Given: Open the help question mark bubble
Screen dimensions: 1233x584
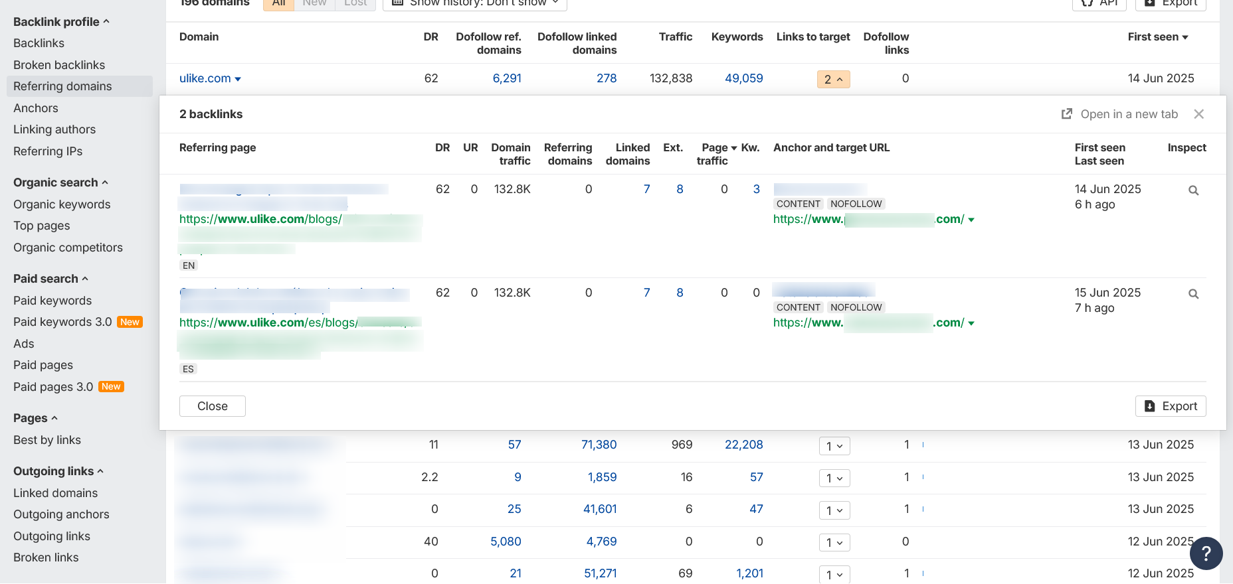Looking at the screenshot, I should (1206, 553).
